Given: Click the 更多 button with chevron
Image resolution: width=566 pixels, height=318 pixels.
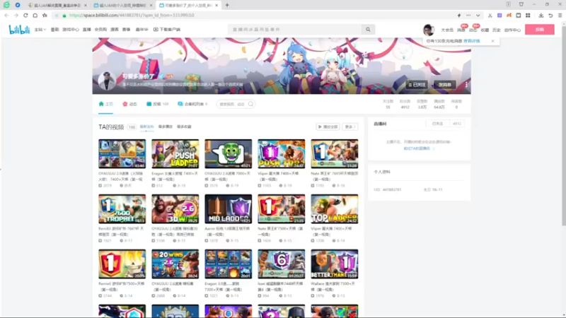Looking at the screenshot, I should [x=350, y=127].
